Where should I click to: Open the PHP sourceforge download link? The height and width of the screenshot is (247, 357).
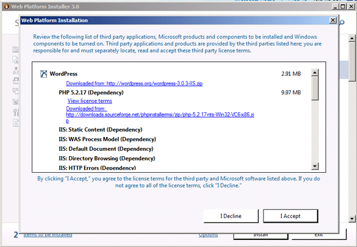[160, 115]
